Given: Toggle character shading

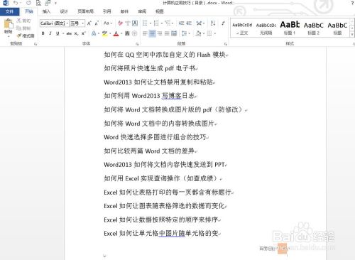Looking at the screenshot, I should [x=127, y=33].
